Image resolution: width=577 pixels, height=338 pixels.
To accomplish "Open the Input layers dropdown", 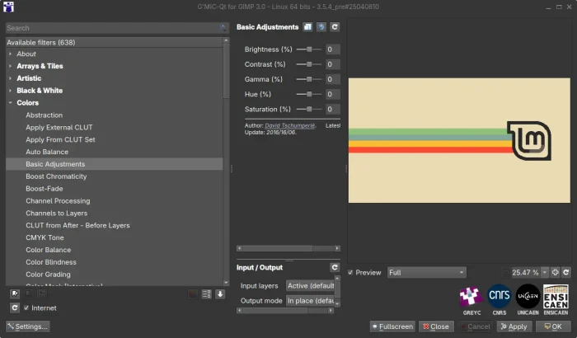I will (310, 286).
